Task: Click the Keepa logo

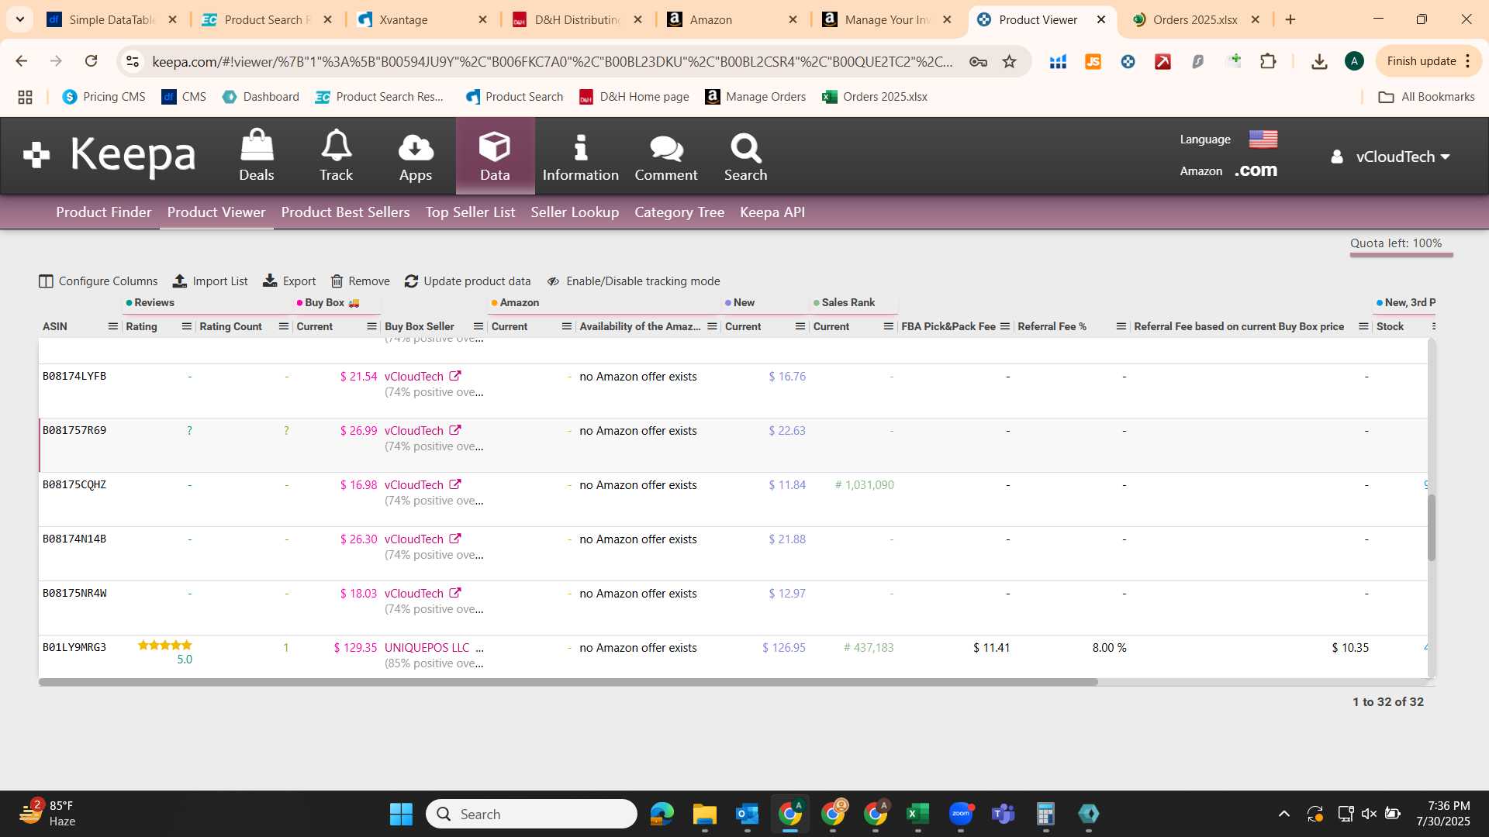Action: click(109, 155)
